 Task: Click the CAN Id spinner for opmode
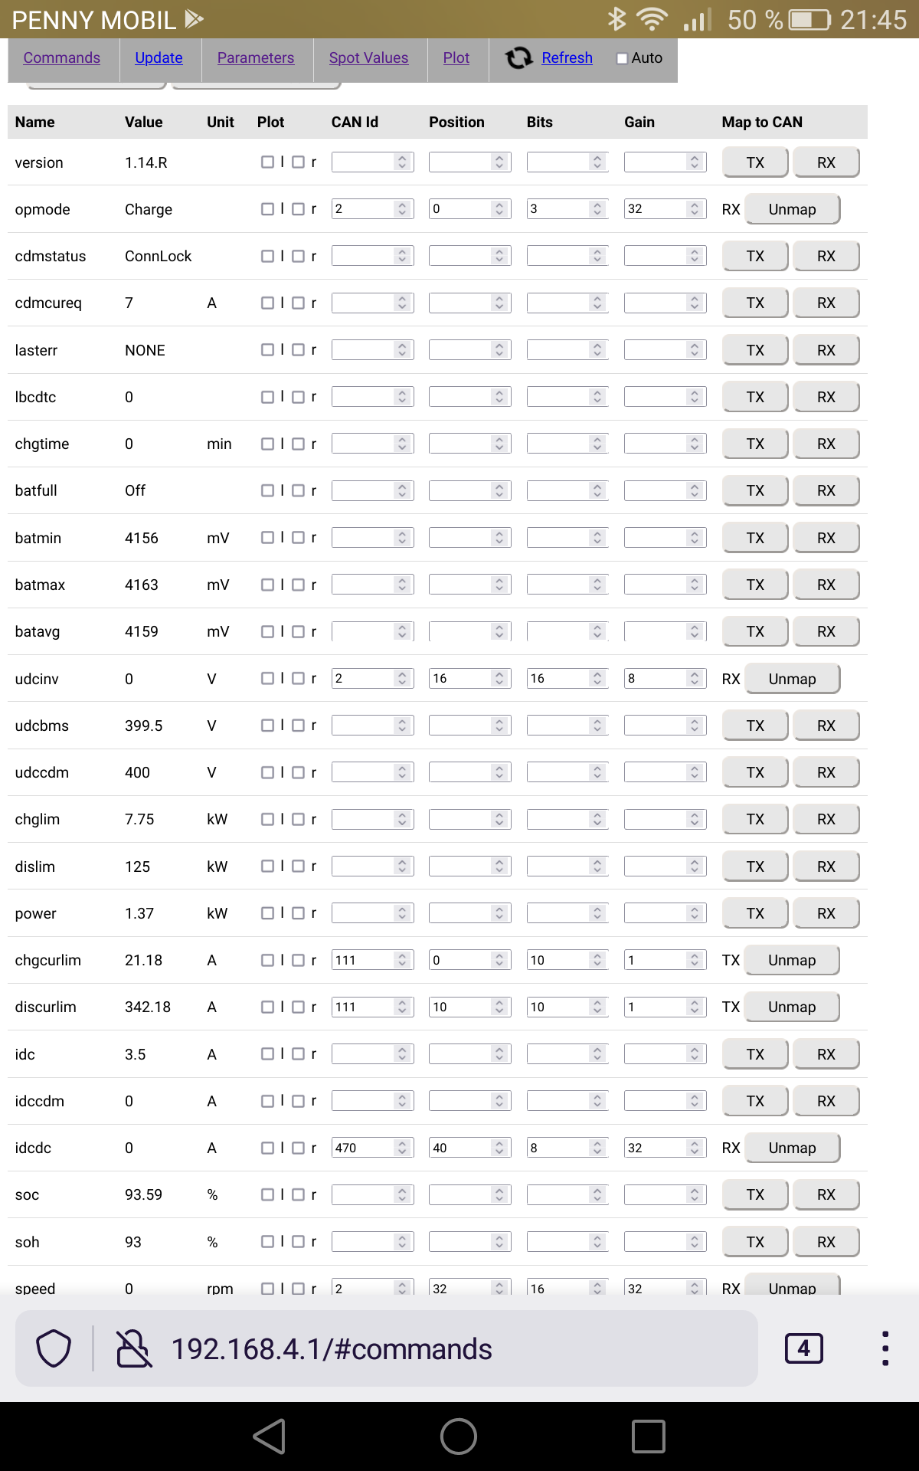(x=402, y=209)
